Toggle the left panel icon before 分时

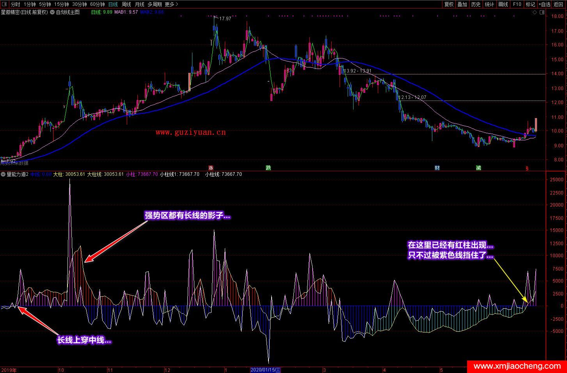5,4
